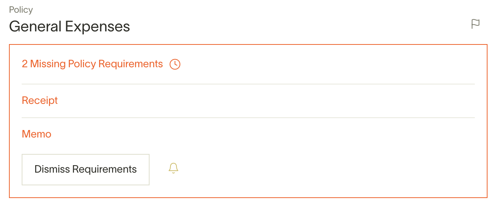Choose the Receipt row in requirements panel
This screenshot has width=495, height=207.
(x=40, y=101)
